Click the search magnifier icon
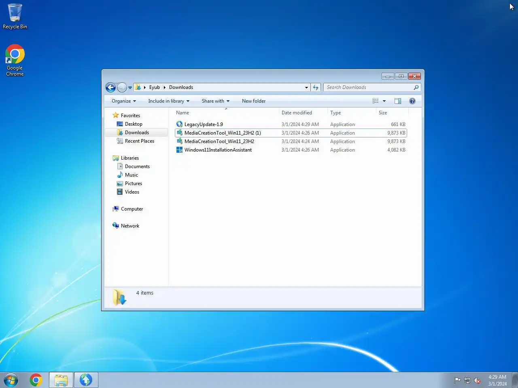 coord(416,87)
